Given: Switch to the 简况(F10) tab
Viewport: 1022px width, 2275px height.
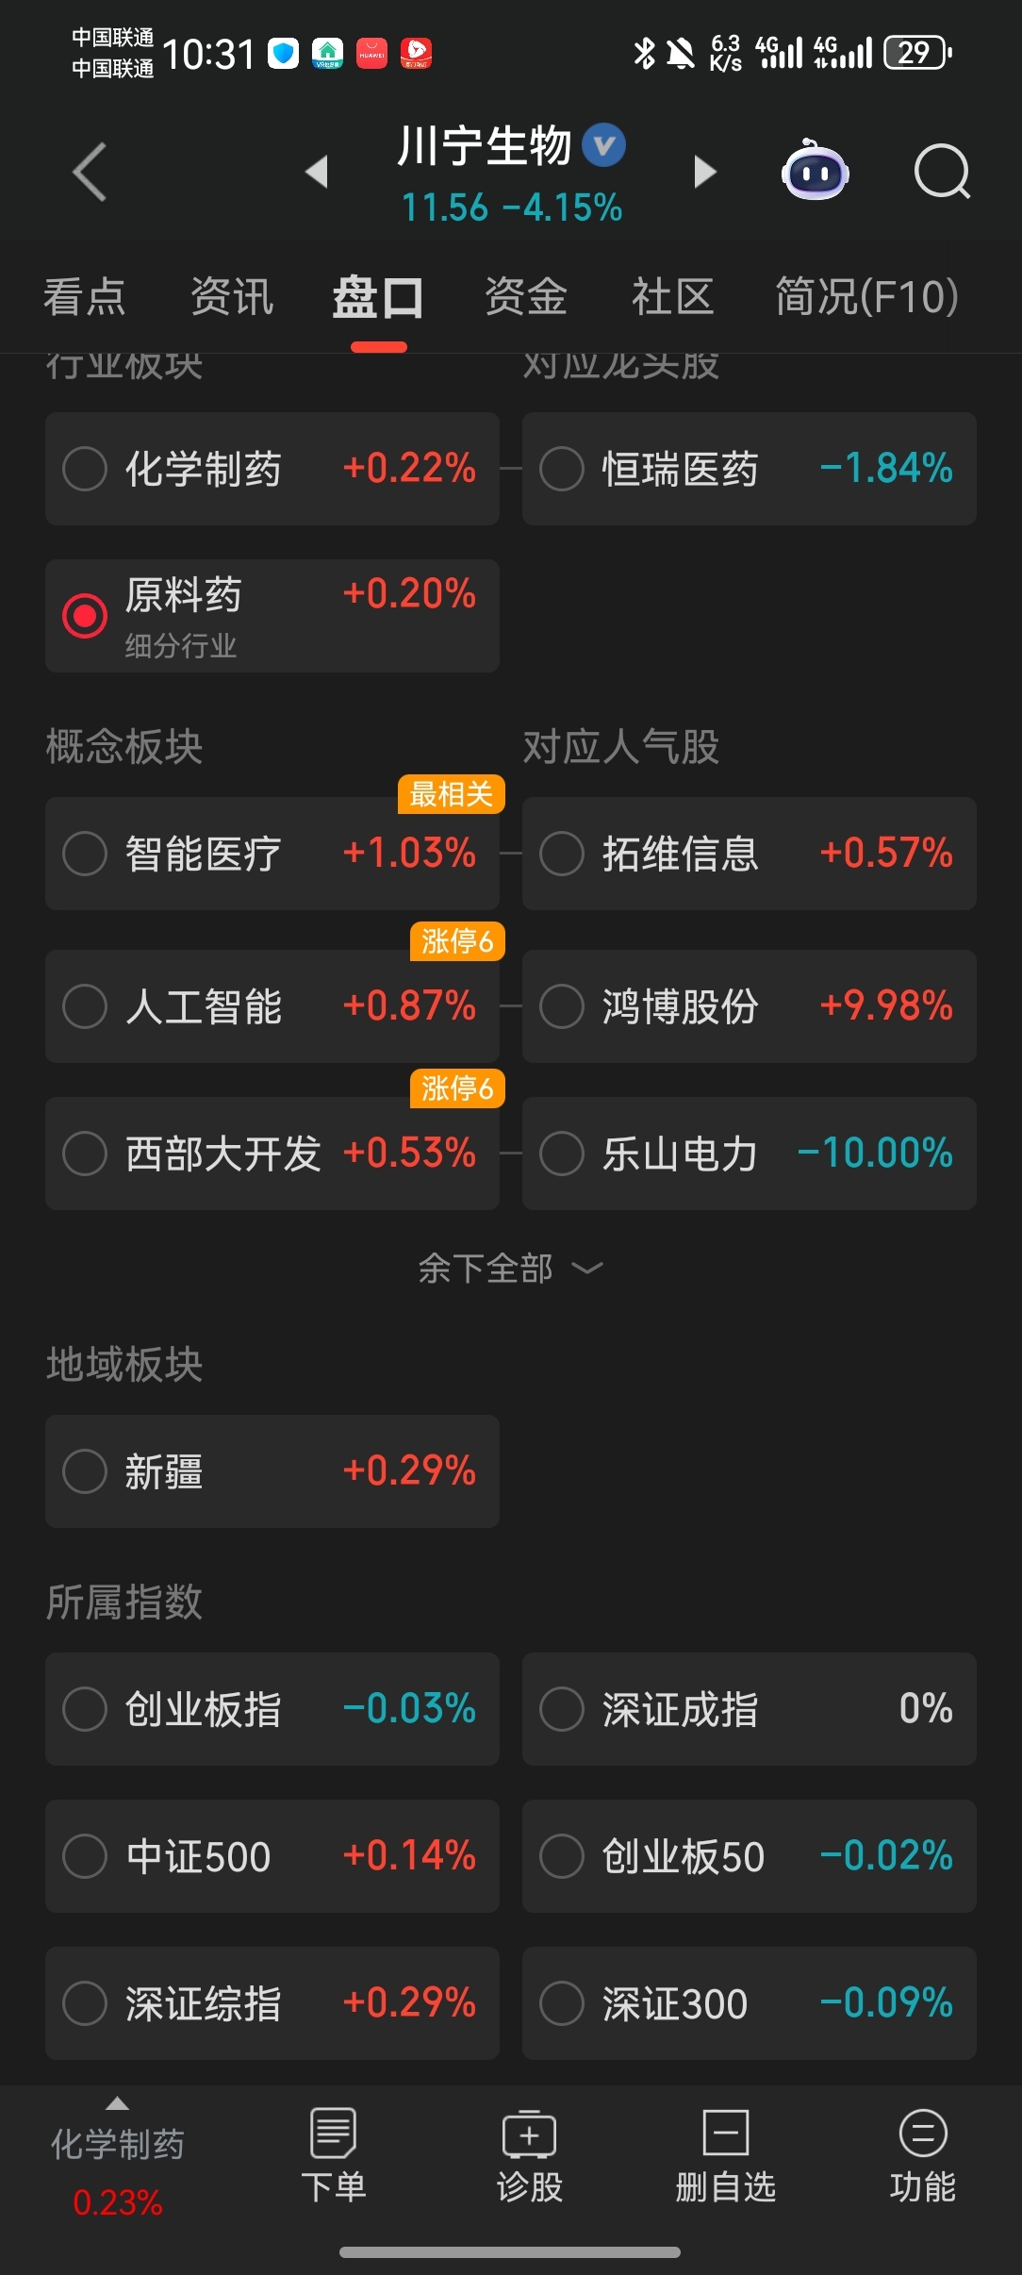Looking at the screenshot, I should coord(866,297).
